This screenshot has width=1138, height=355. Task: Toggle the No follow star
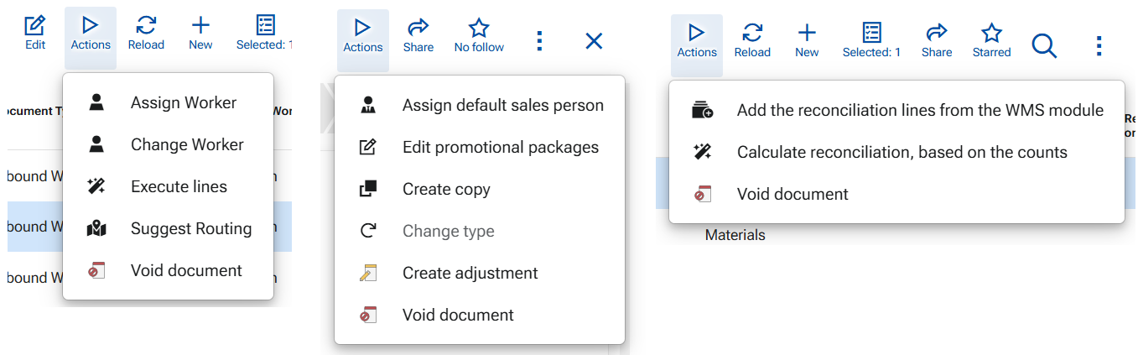(479, 29)
